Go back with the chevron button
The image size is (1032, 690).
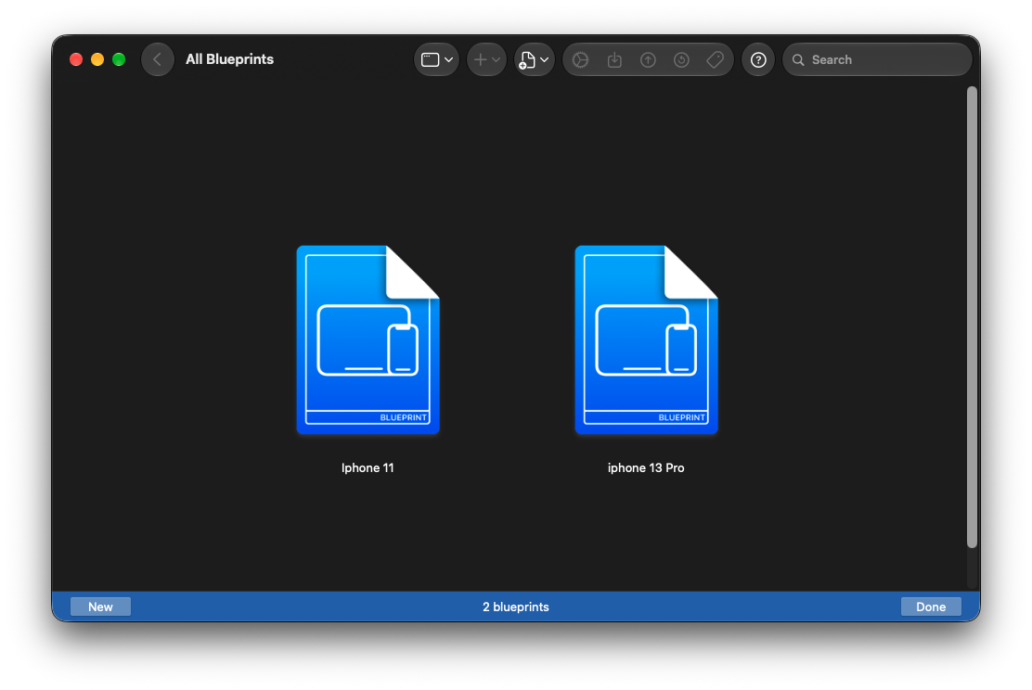point(157,59)
